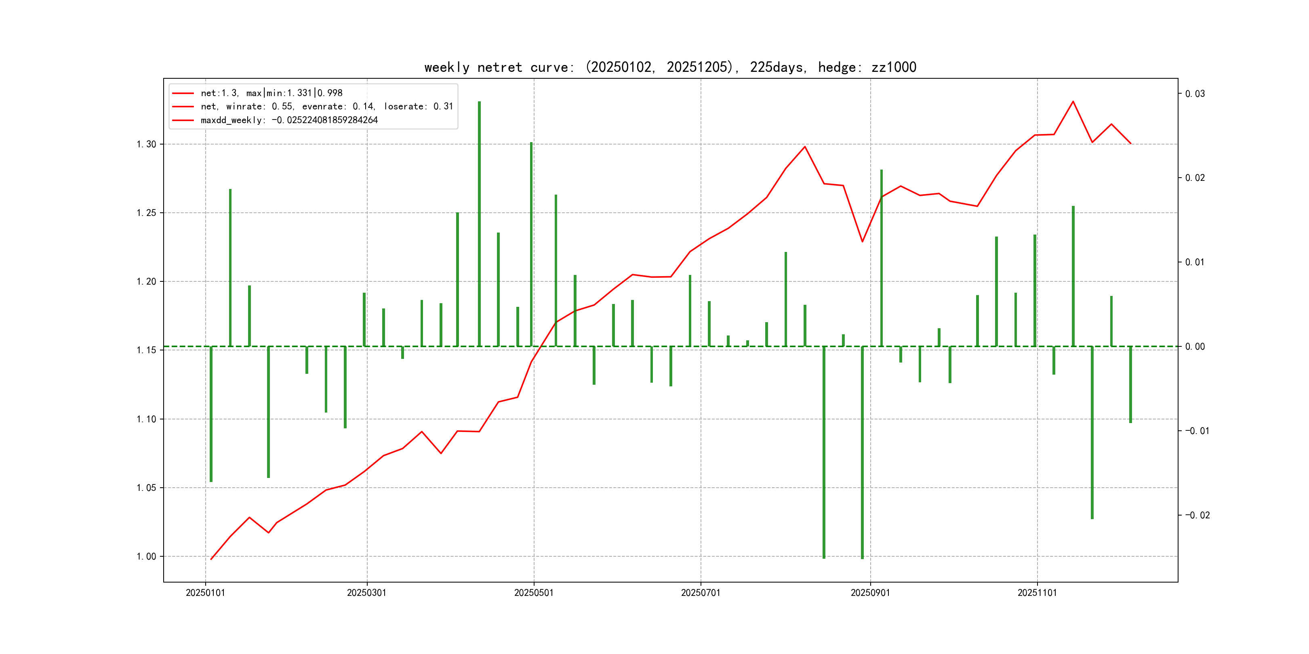
Task: Click the tallest green bar in the chart
Action: click(x=479, y=223)
